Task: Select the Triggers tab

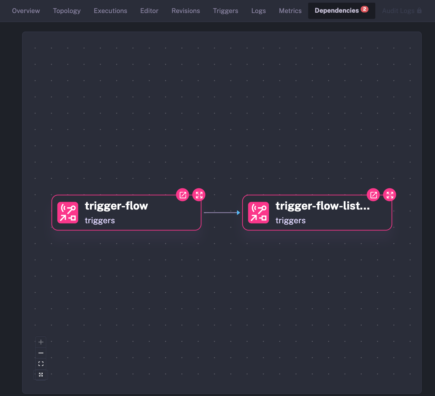Action: coord(225,11)
